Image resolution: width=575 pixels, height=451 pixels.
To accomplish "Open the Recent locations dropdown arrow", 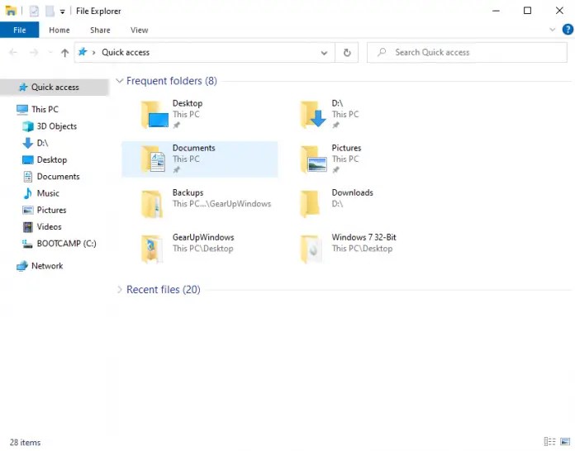I will pyautogui.click(x=50, y=52).
